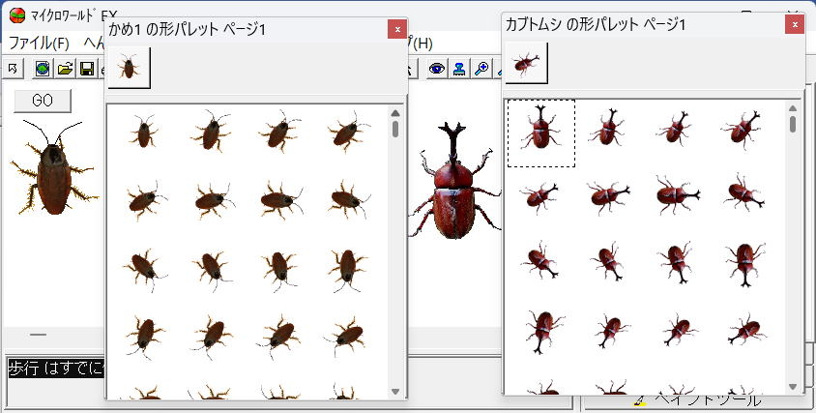
Task: Select downward-facing beetle, fourth in third row
Action: pyautogui.click(x=745, y=263)
